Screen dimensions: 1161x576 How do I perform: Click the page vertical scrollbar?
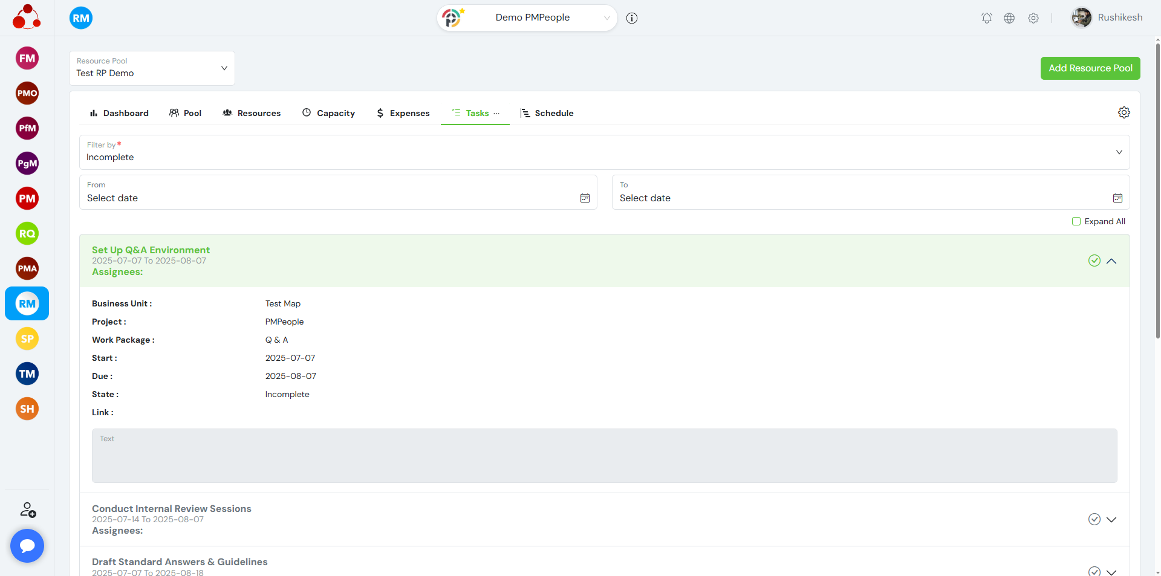tap(1157, 190)
